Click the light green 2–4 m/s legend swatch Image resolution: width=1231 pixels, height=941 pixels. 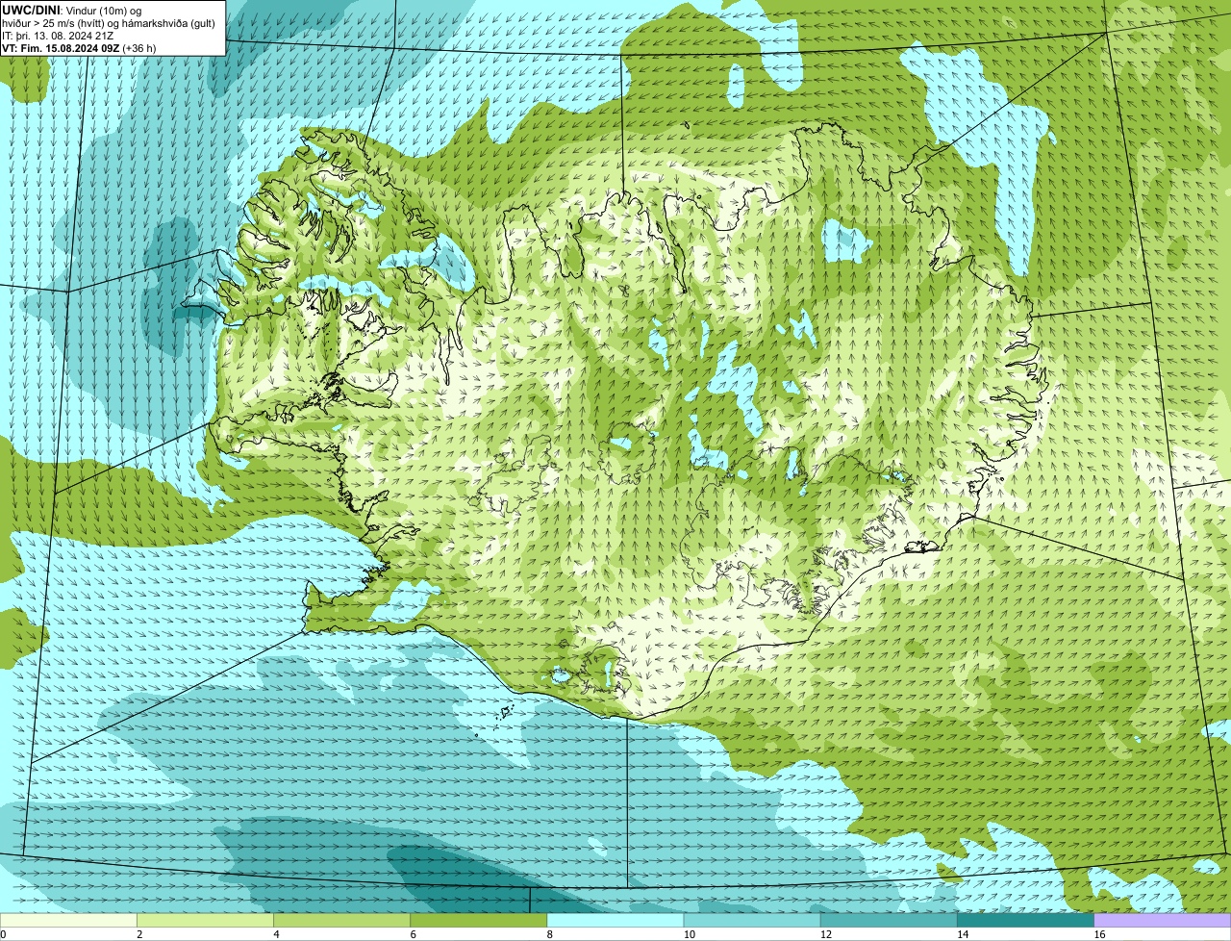click(x=205, y=920)
